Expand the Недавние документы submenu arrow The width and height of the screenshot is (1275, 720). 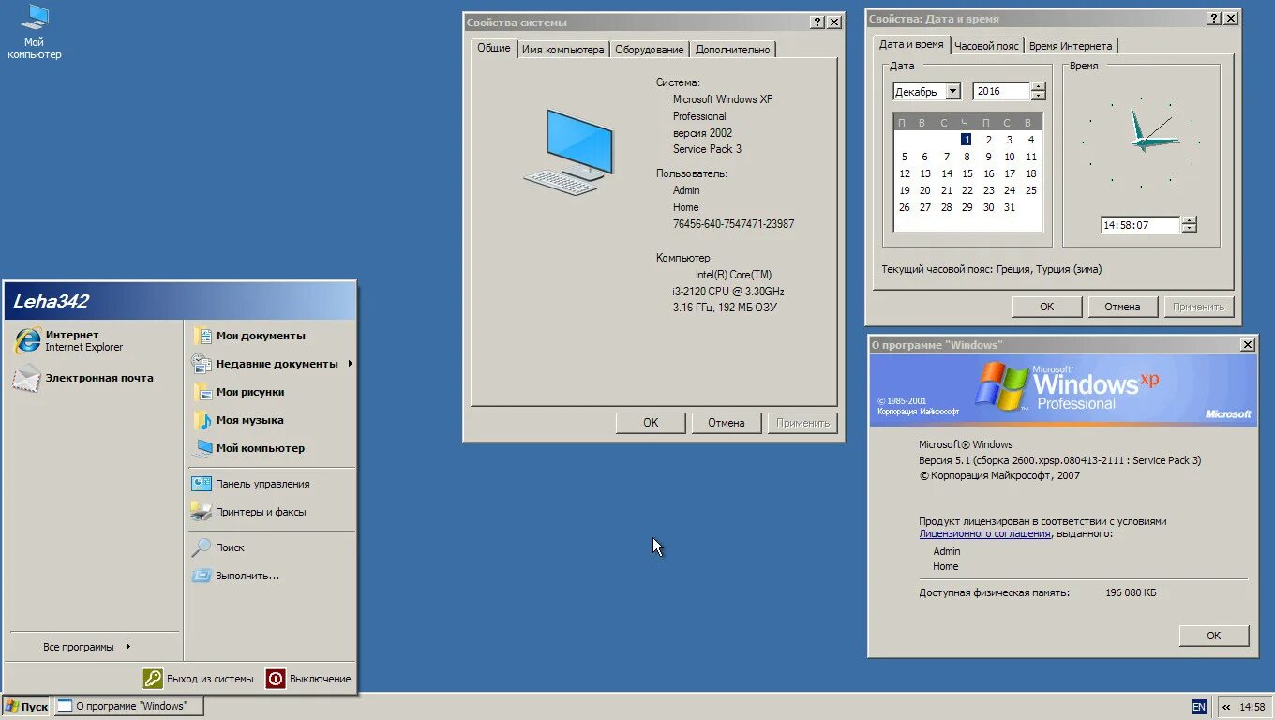pos(351,364)
